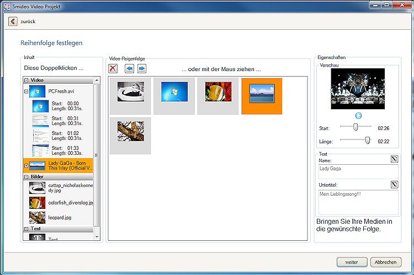Click the red X delete icon
Viewport: 414px width, 275px height.
[113, 68]
